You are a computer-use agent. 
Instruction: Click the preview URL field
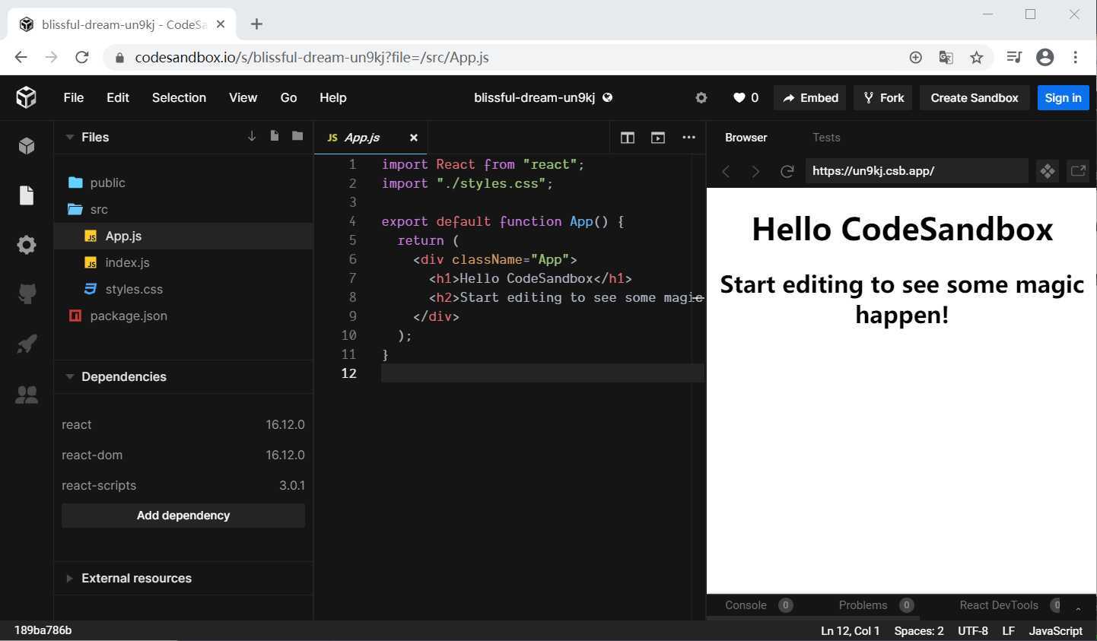[917, 171]
